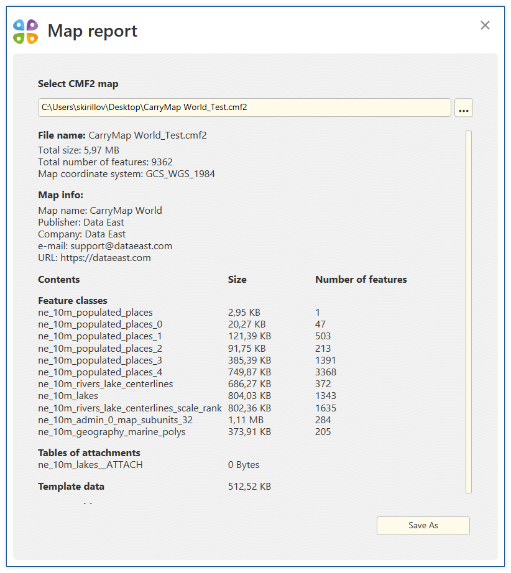Click the Feature classes heading

click(73, 301)
